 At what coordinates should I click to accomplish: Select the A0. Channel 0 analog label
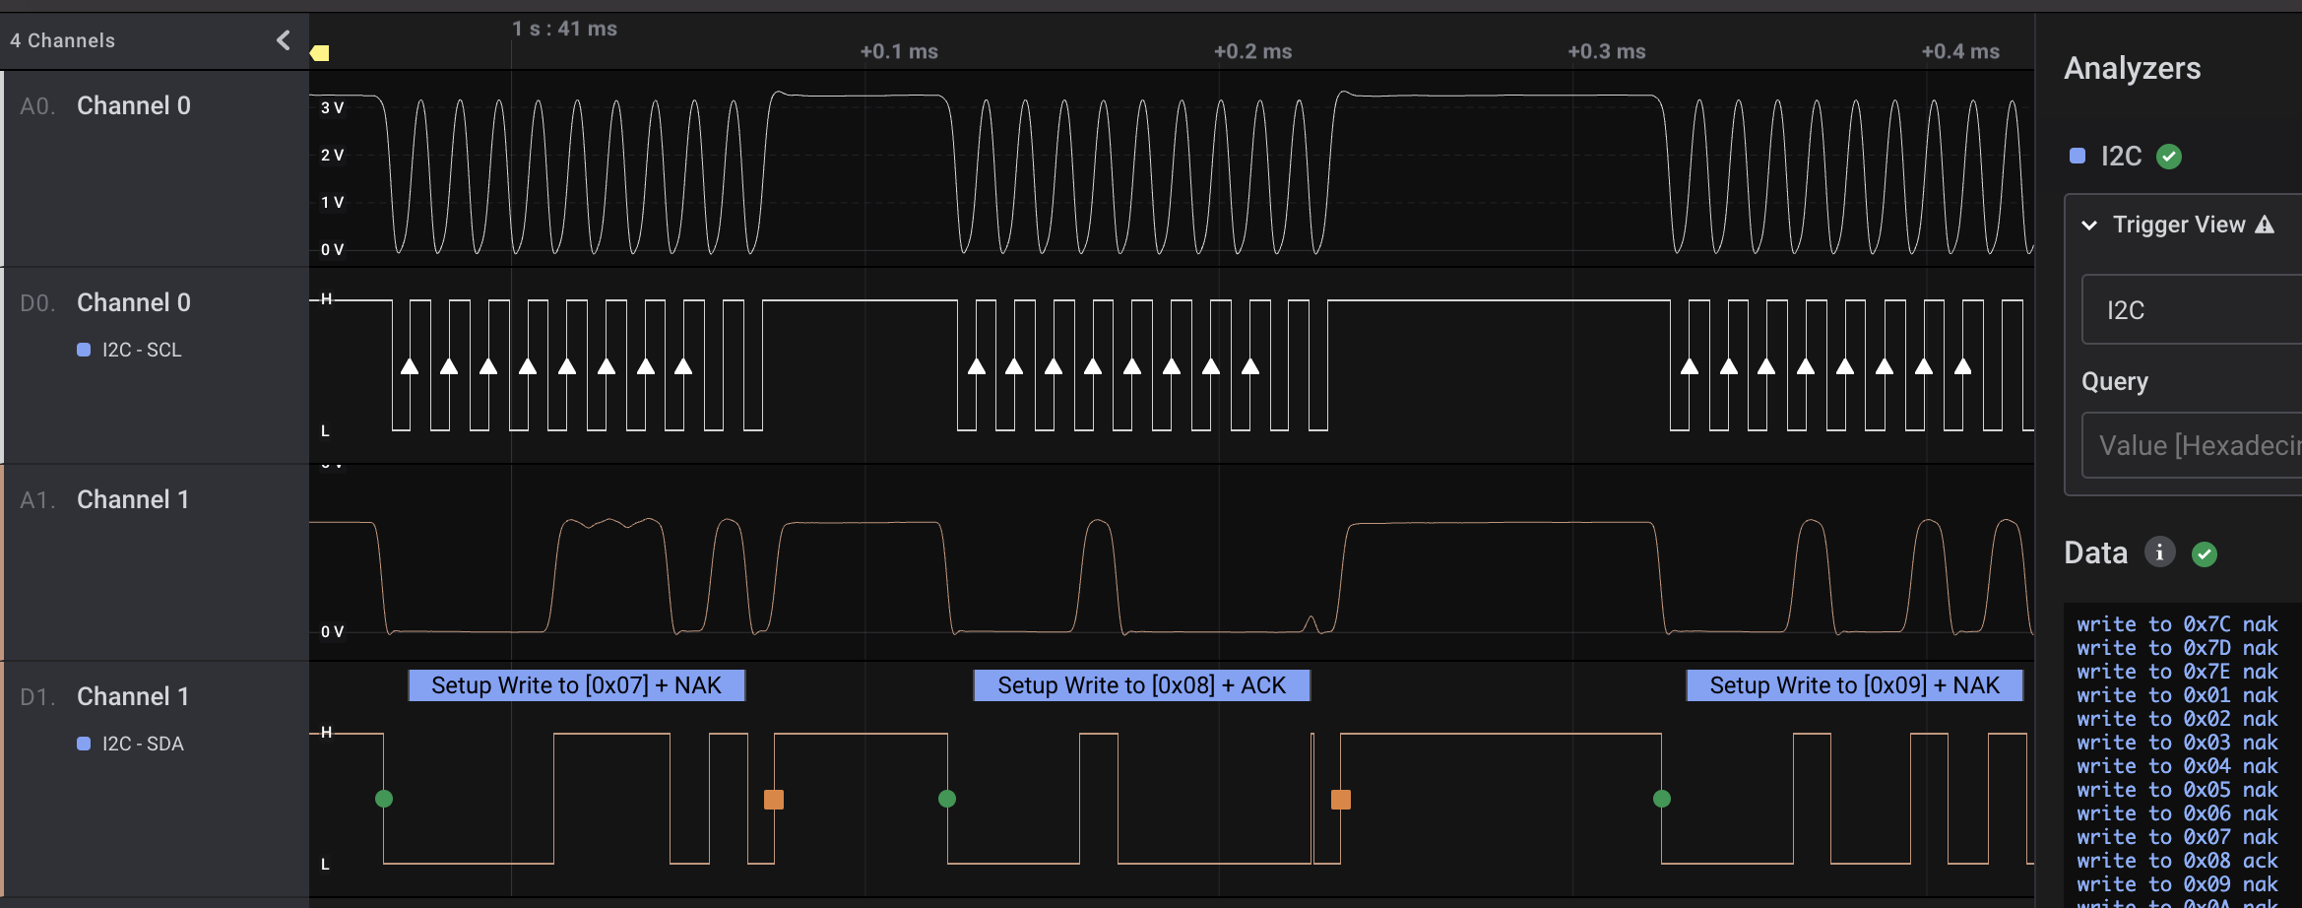[x=105, y=106]
